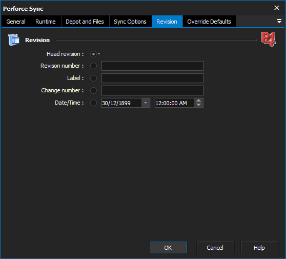Pick the Date/Time radio button
This screenshot has height=259, width=286.
click(93, 103)
